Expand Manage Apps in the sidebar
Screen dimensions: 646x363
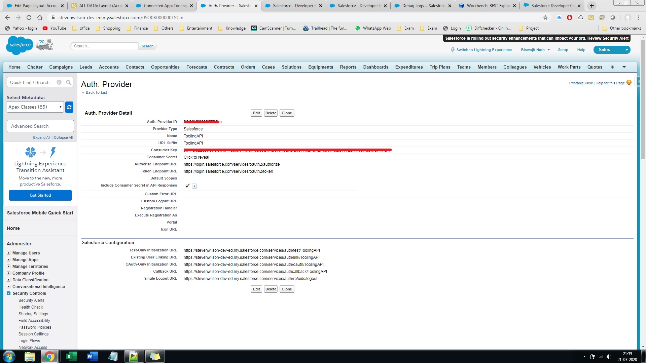[9, 259]
